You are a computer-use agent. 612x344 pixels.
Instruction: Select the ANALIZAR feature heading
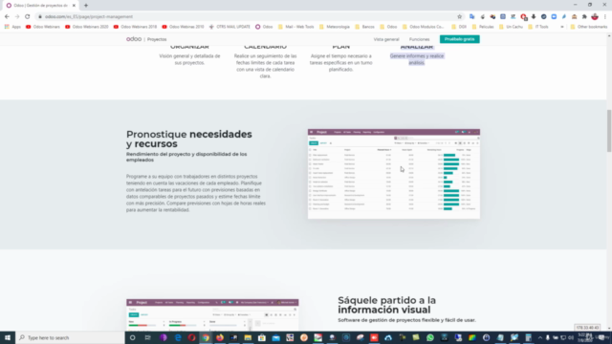[417, 47]
